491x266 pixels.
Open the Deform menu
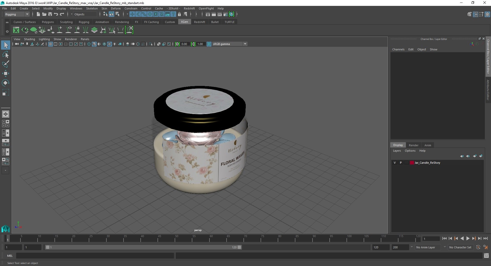pos(116,8)
